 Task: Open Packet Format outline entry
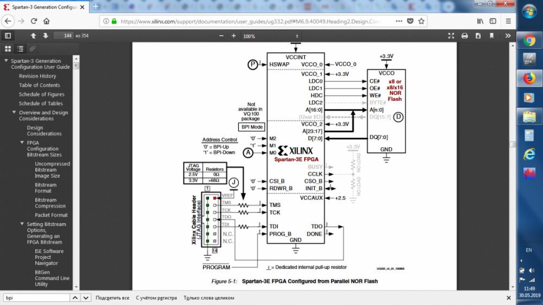(x=51, y=215)
